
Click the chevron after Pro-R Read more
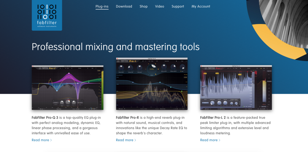(135, 140)
